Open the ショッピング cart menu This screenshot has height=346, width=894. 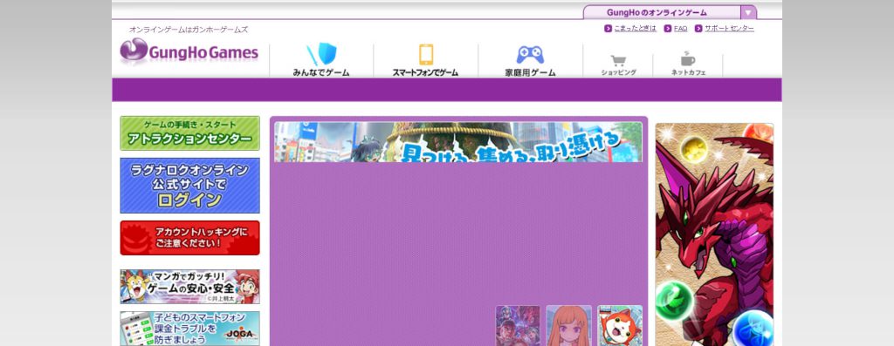(619, 64)
